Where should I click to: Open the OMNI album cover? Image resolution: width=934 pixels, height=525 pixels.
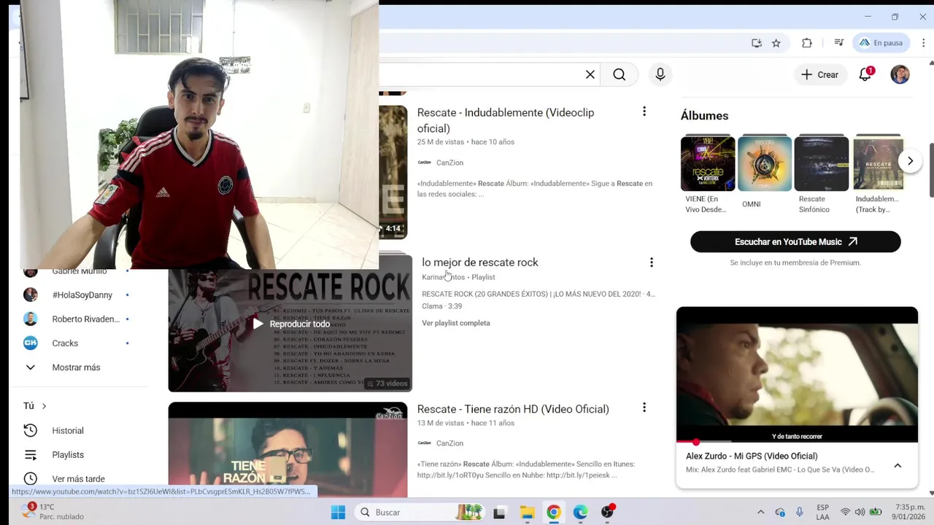click(765, 163)
